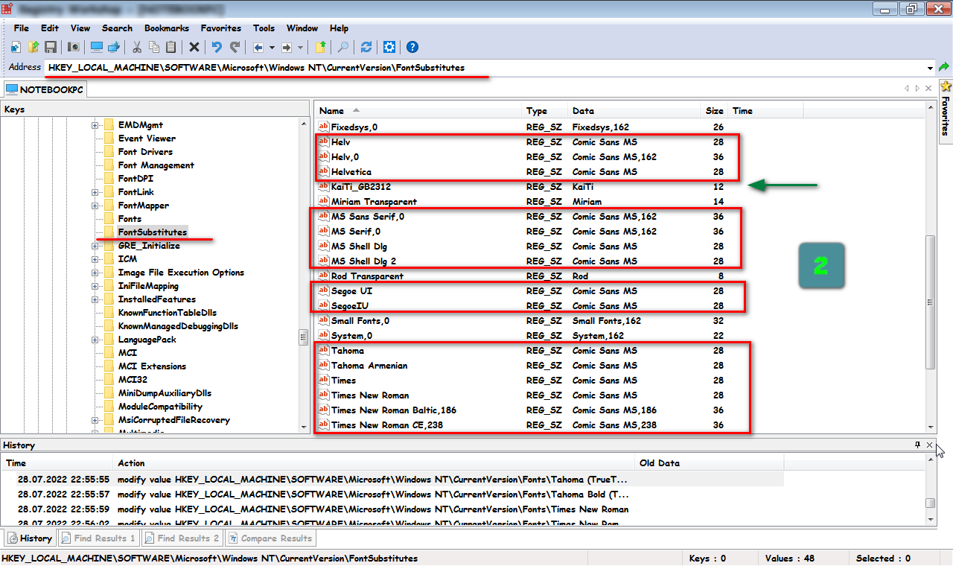This screenshot has height=566, width=953.
Task: Click the Delete X toolbar icon
Action: pyautogui.click(x=194, y=47)
